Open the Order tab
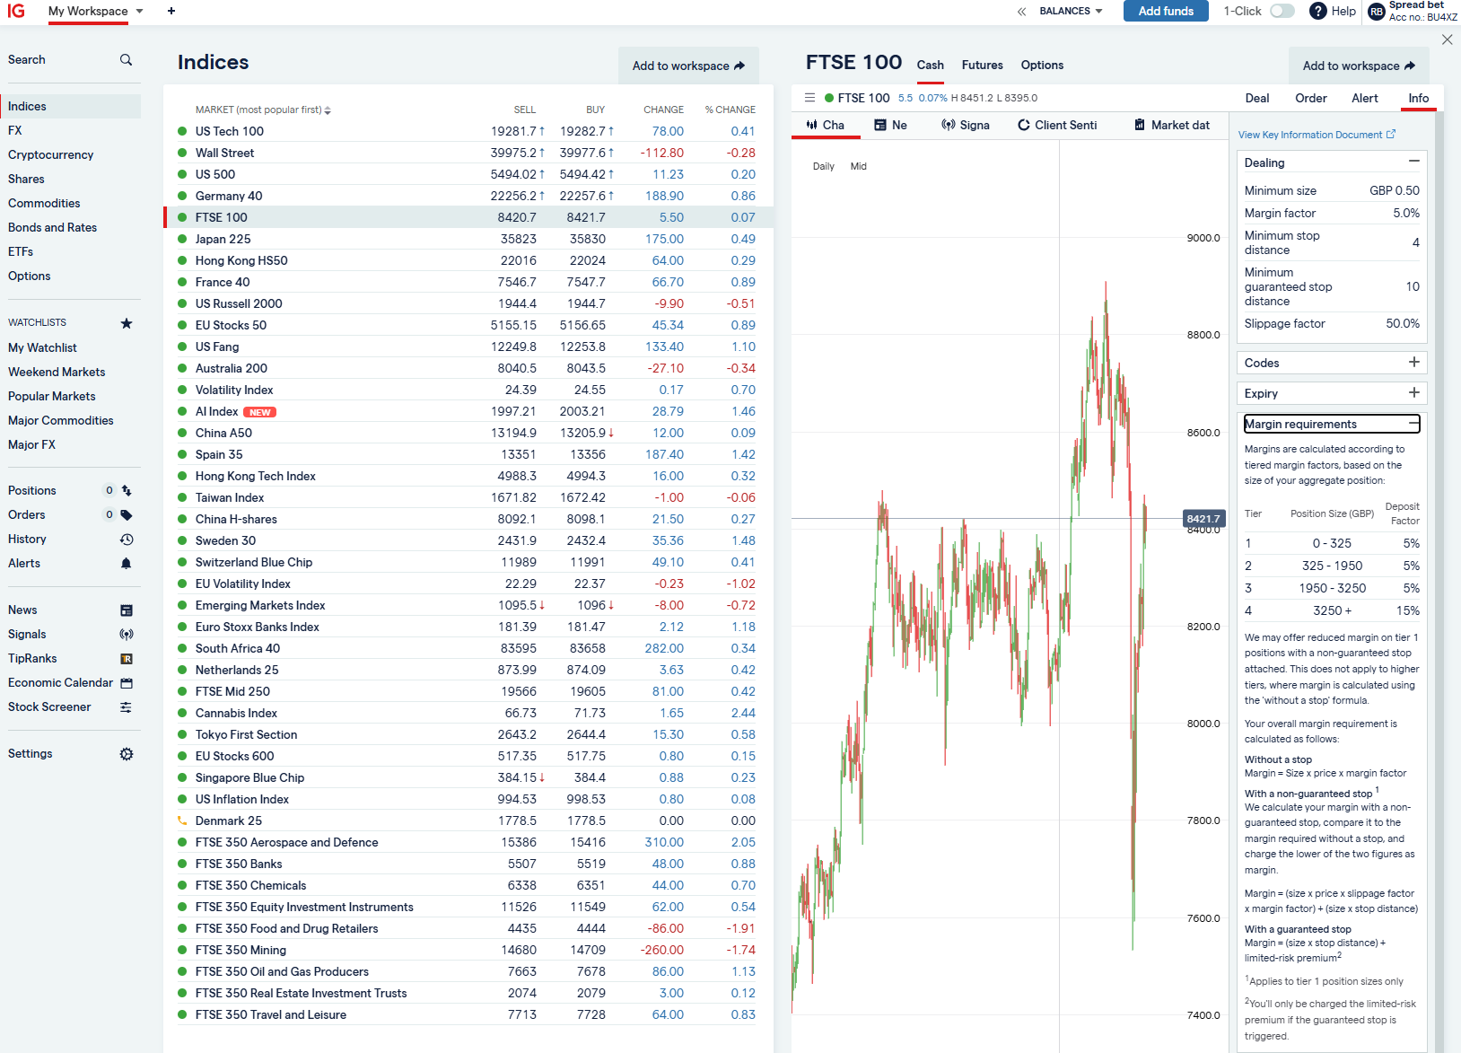Viewport: 1461px width, 1053px height. click(x=1310, y=98)
